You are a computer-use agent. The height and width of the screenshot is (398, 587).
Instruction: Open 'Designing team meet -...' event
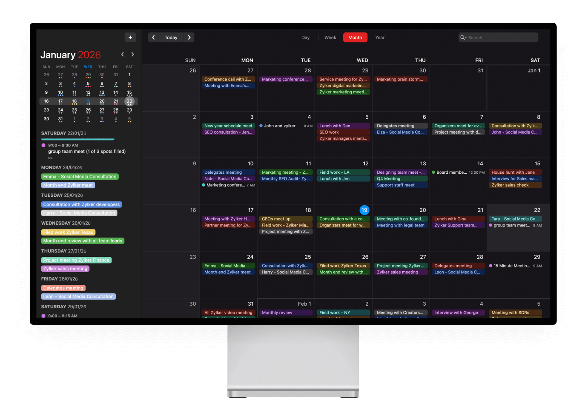(x=401, y=173)
